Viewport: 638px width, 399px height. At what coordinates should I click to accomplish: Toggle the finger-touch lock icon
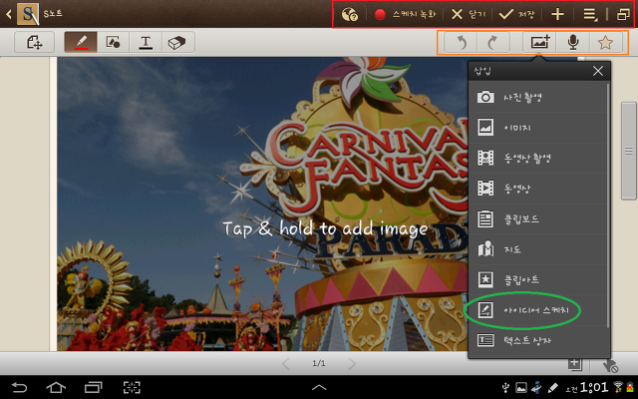610,365
